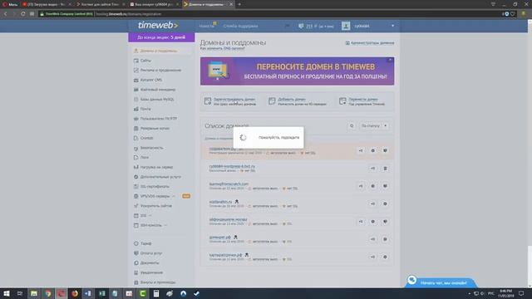The height and width of the screenshot is (299, 532).
Task: Close the domain transfer promo banner
Action: pos(390,60)
